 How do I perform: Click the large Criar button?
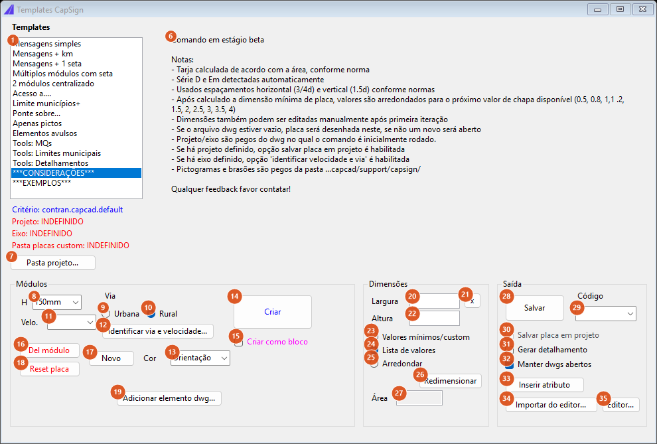click(273, 312)
